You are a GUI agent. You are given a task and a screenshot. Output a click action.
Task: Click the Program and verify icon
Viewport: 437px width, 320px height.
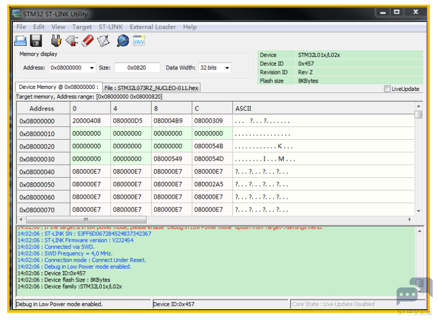click(103, 41)
